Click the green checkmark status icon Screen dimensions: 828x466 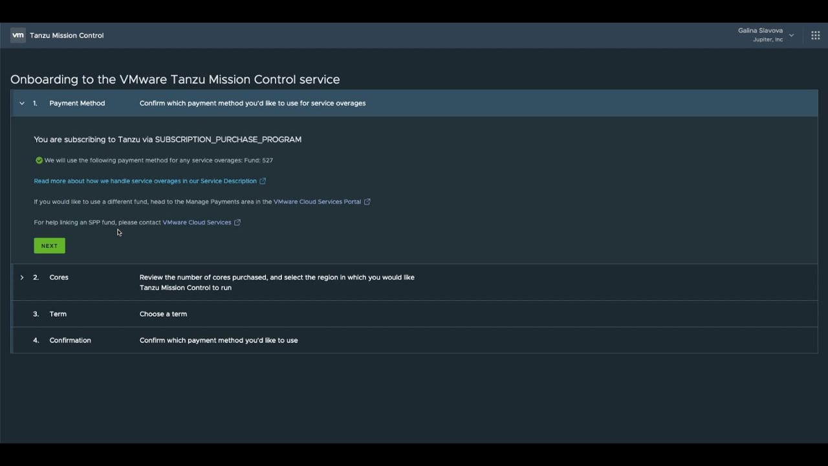pos(39,161)
